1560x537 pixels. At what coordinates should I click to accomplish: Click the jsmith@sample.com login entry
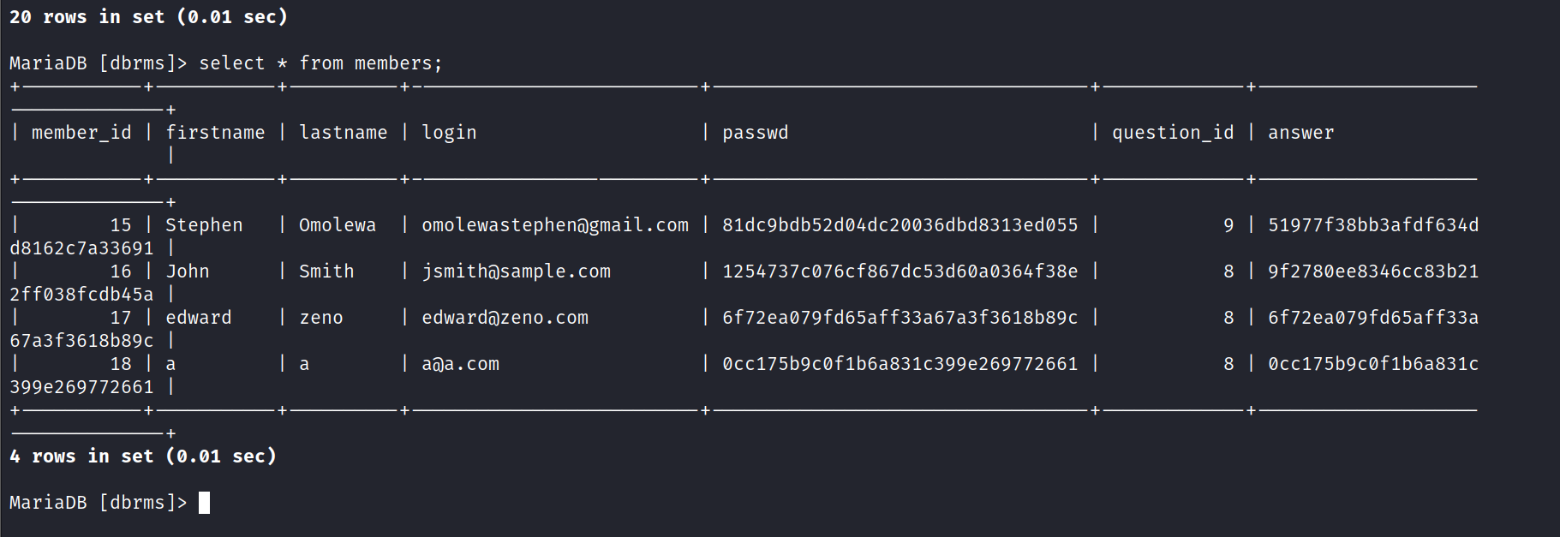[x=516, y=271]
